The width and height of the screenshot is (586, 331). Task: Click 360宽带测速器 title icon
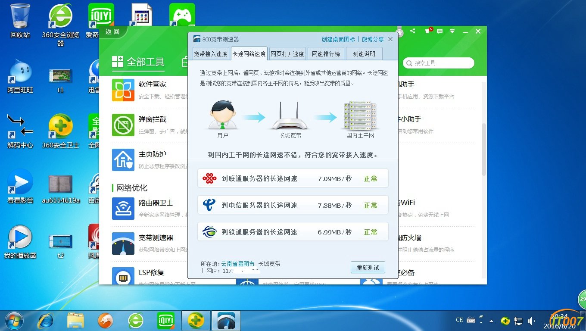point(197,39)
